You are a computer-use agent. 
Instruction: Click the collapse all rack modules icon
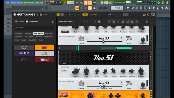[151, 22]
